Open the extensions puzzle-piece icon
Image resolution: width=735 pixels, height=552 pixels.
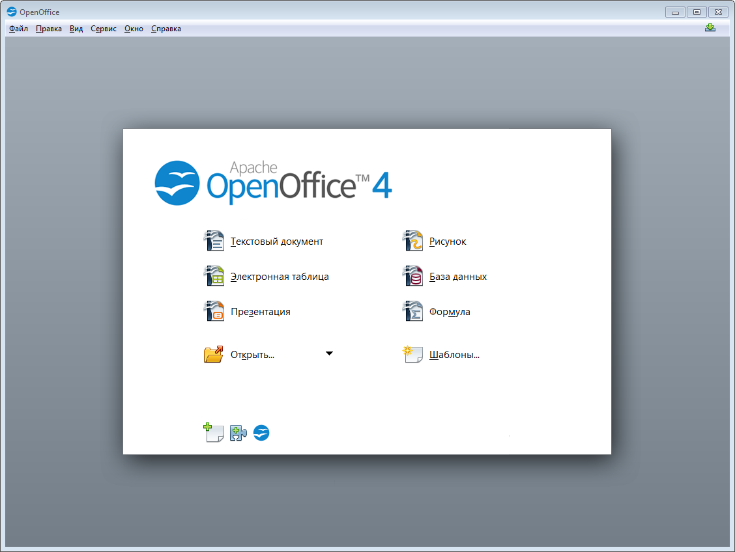238,433
